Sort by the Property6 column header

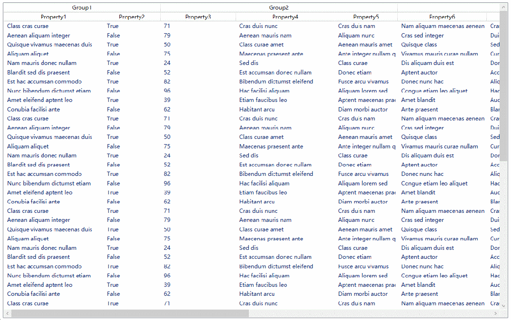point(442,17)
